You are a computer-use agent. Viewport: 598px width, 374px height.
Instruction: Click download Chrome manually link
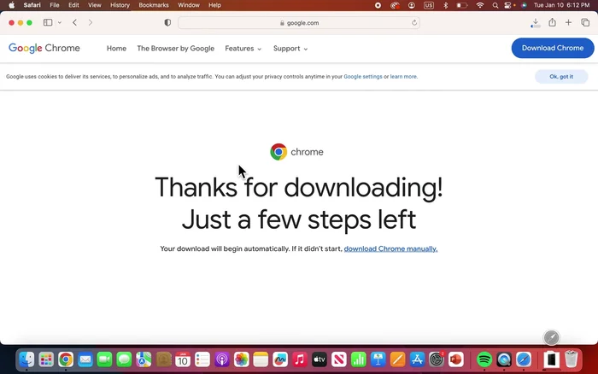tap(390, 248)
